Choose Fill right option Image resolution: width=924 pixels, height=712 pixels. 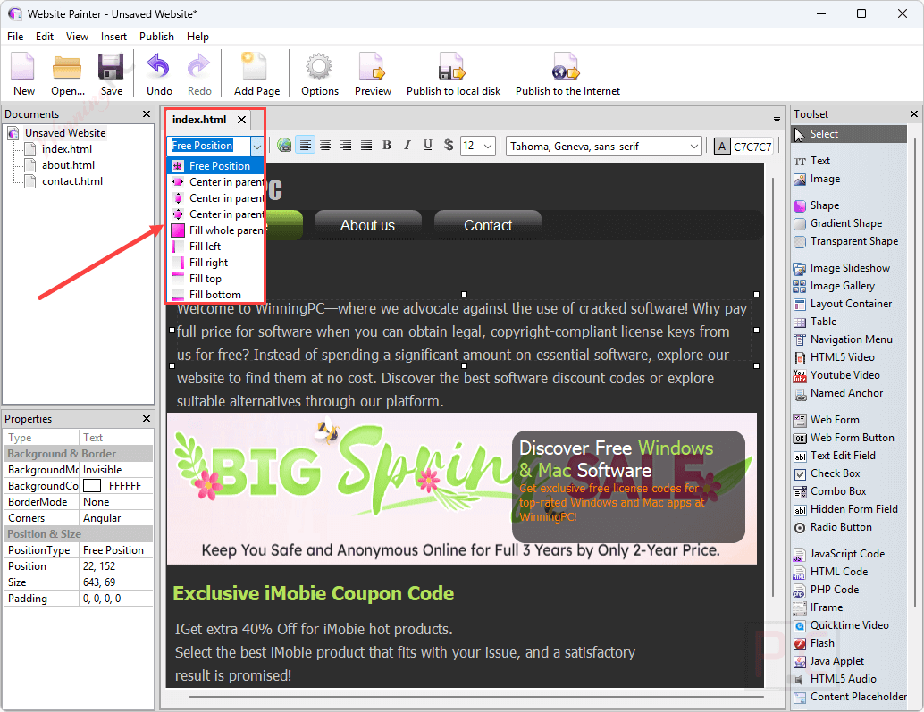coord(215,263)
